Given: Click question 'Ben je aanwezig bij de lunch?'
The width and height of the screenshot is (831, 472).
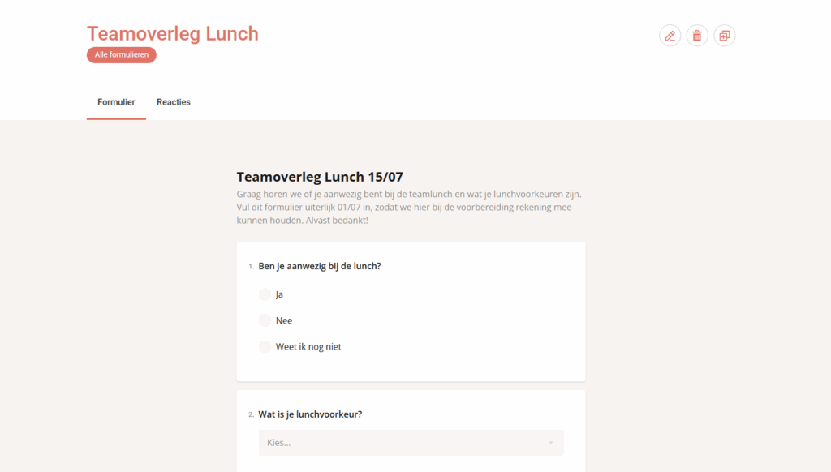Looking at the screenshot, I should 320,266.
